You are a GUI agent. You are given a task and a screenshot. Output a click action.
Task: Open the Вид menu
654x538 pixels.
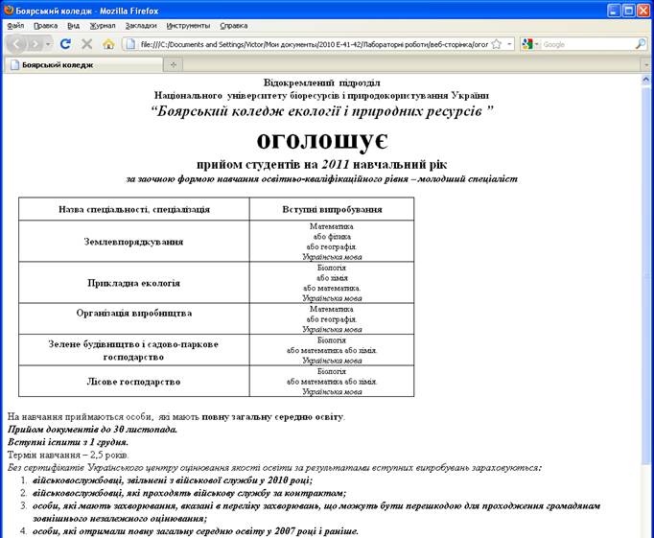pyautogui.click(x=74, y=26)
